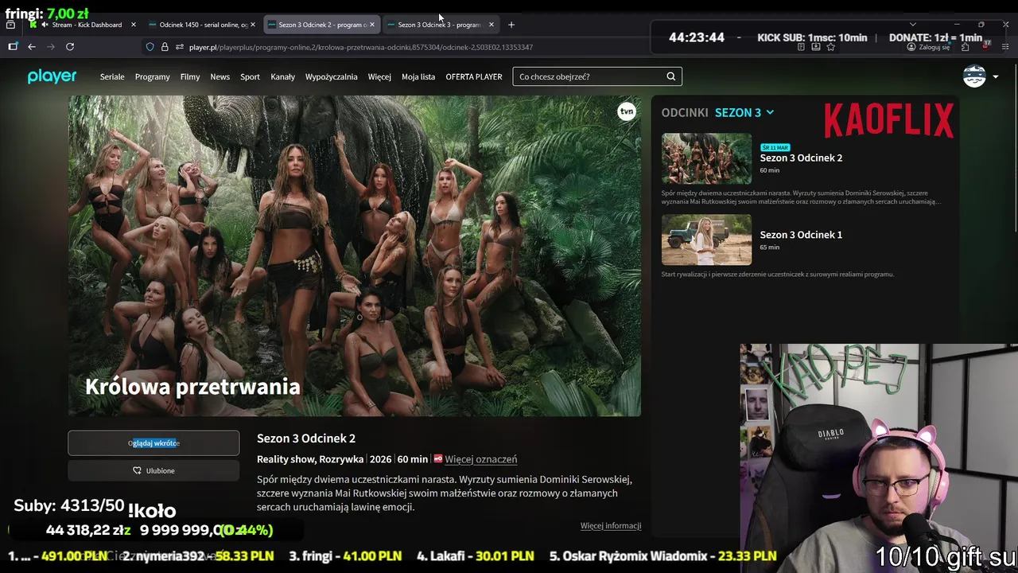Click the Więcej oznaczeń link
The height and width of the screenshot is (573, 1018).
click(481, 459)
